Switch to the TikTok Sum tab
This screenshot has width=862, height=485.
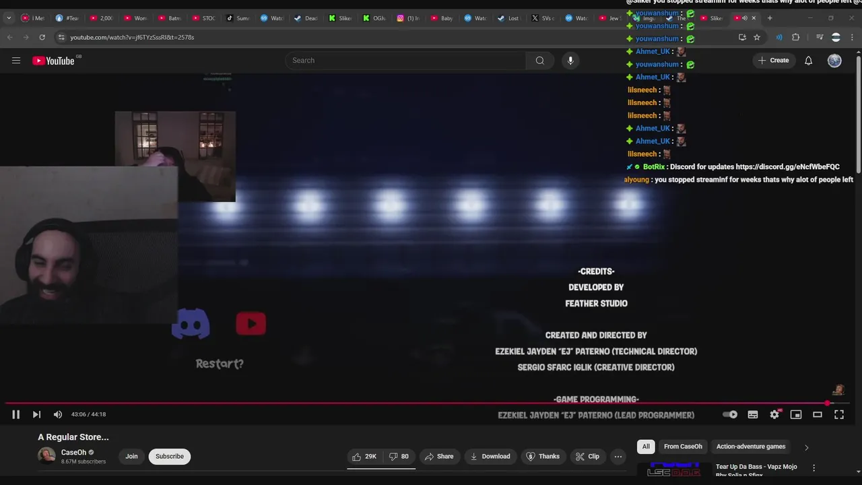point(238,18)
